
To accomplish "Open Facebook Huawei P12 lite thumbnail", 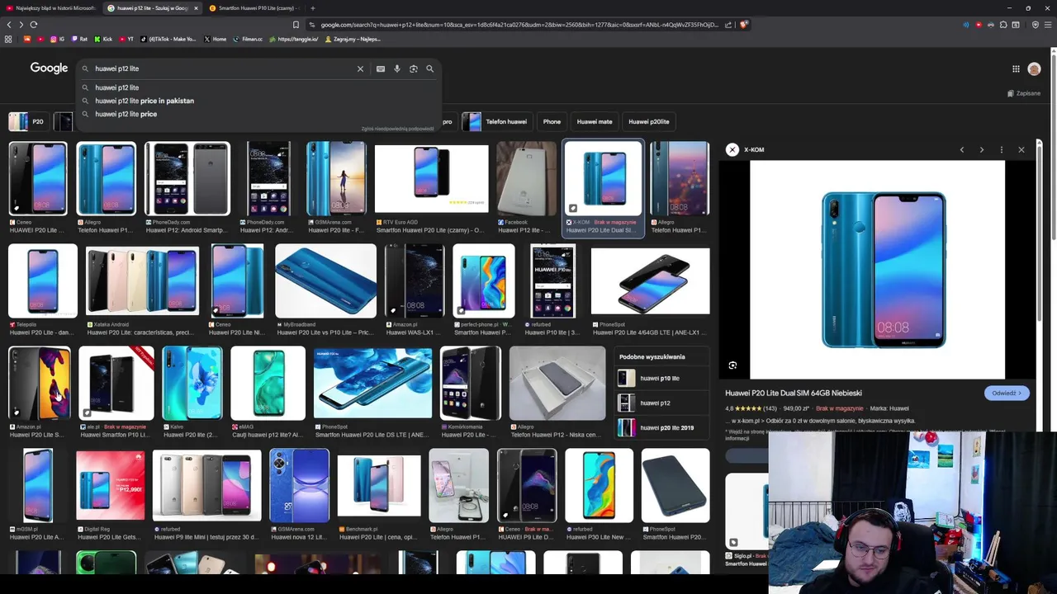I will tap(527, 179).
